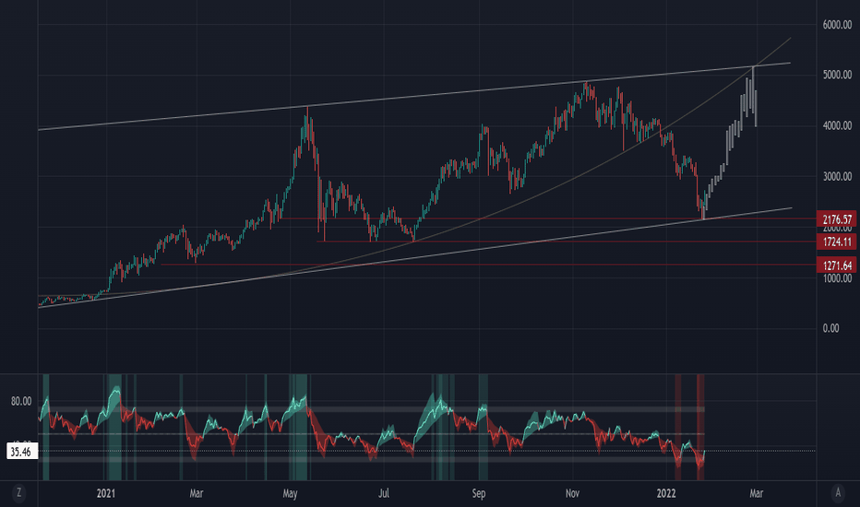The width and height of the screenshot is (860, 507).
Task: Click the 2021 time axis label
Action: 106,493
